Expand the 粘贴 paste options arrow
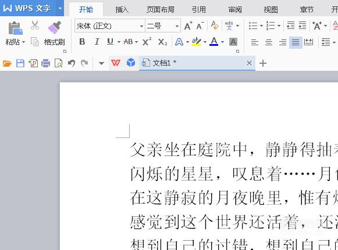This screenshot has height=250, width=338. (x=24, y=42)
